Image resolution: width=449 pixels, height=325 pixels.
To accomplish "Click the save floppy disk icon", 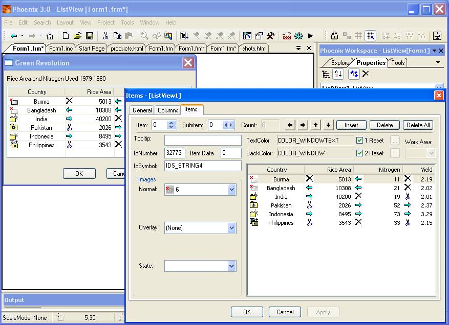I will [90, 36].
